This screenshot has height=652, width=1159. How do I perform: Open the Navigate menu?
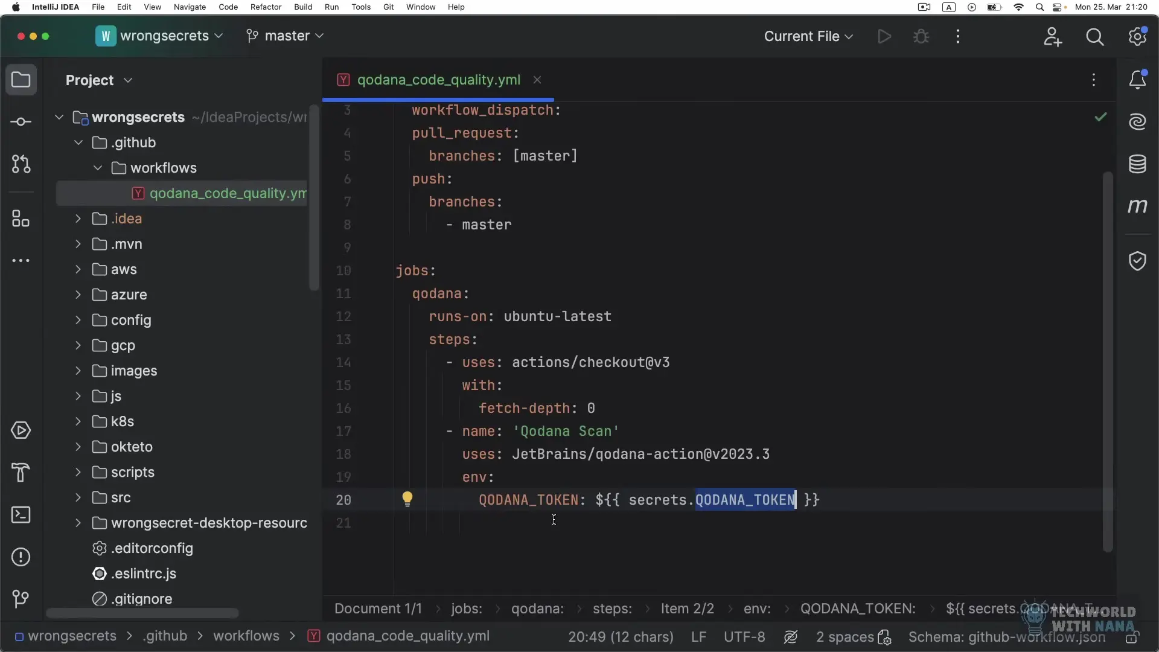coord(190,7)
